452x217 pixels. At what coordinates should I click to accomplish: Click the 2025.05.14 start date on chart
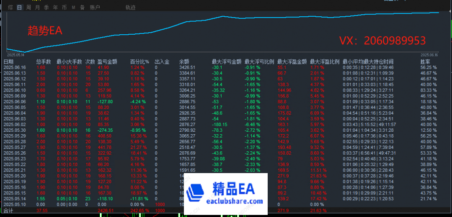point(16,55)
